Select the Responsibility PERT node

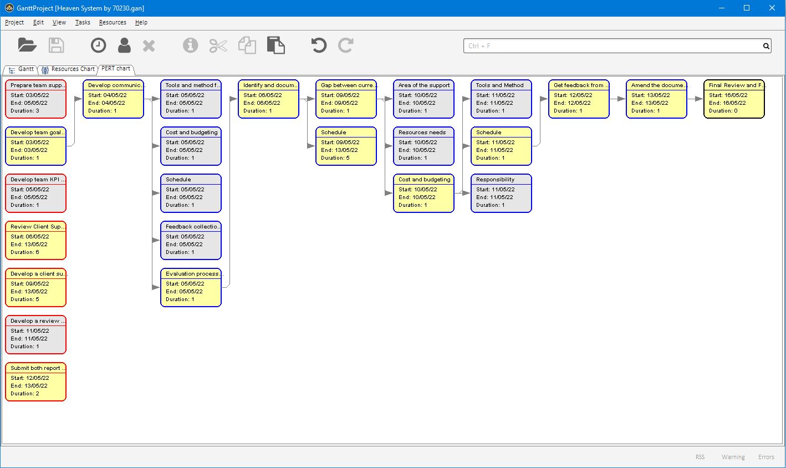[x=501, y=193]
